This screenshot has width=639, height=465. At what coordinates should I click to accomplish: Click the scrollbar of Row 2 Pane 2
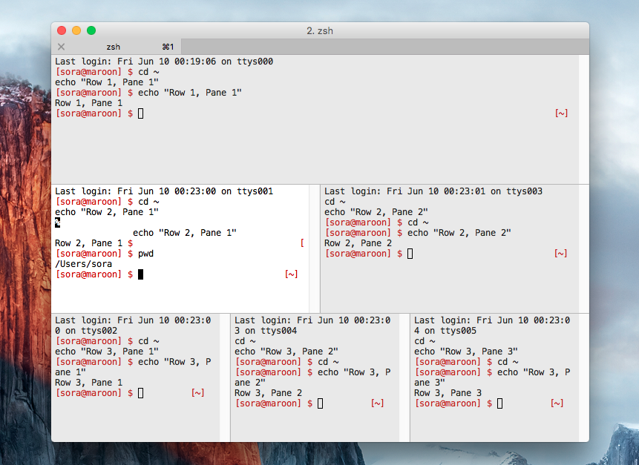[583, 248]
